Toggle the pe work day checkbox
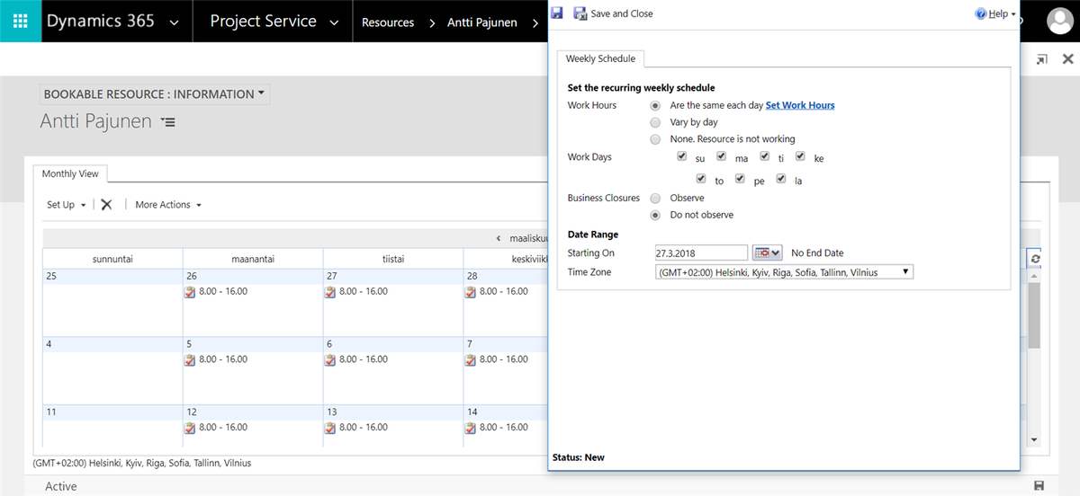Screen dimensions: 1080x496 click(x=740, y=179)
